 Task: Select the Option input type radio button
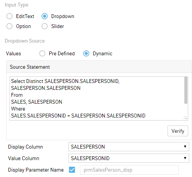tap(10, 26)
